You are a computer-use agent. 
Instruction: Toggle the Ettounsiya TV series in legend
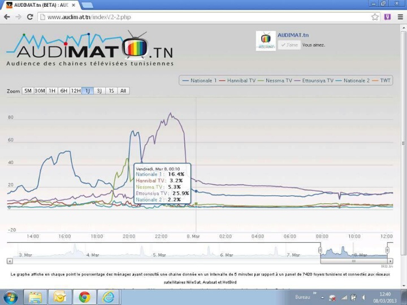(314, 81)
